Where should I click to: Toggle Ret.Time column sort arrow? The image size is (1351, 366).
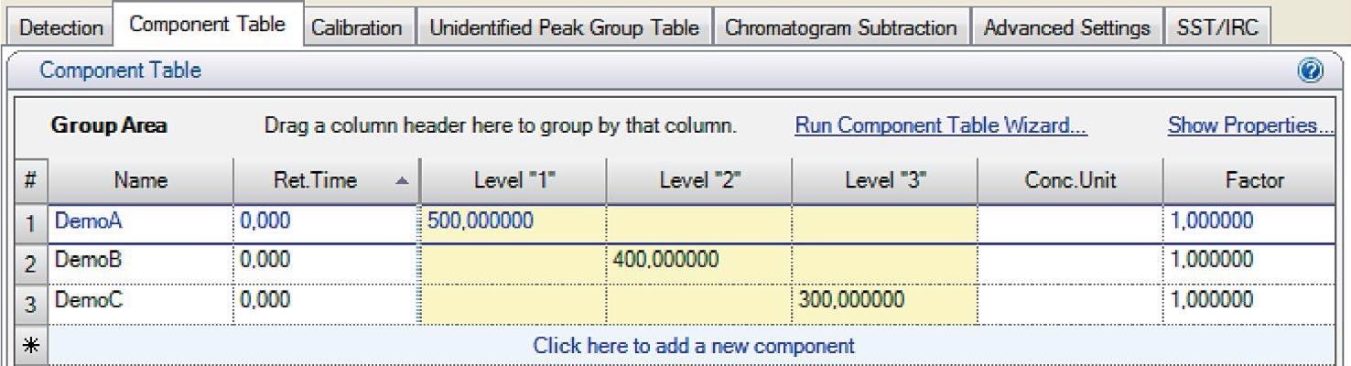pyautogui.click(x=402, y=181)
